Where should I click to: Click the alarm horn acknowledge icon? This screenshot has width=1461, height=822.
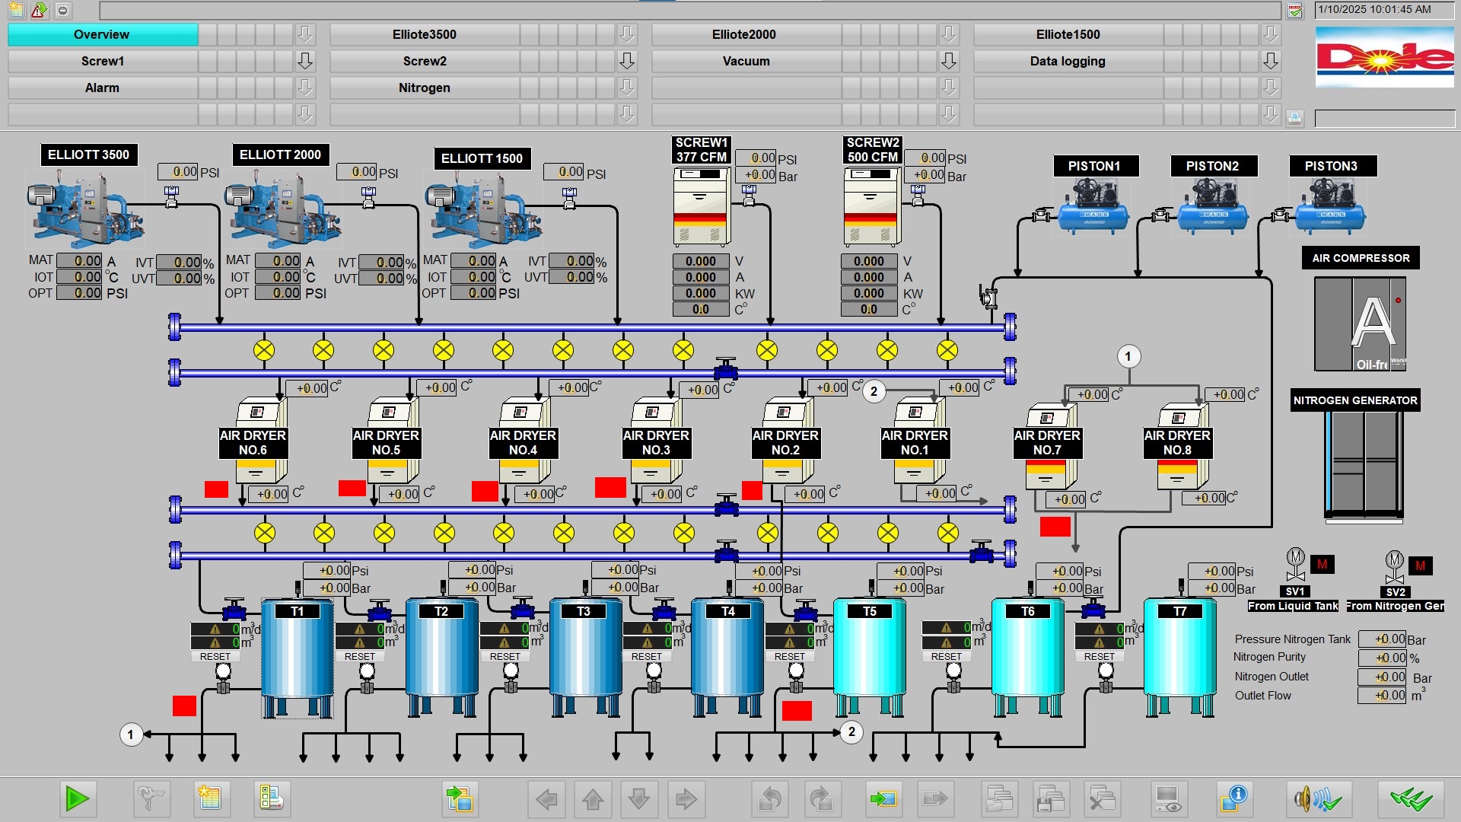[x=1319, y=798]
